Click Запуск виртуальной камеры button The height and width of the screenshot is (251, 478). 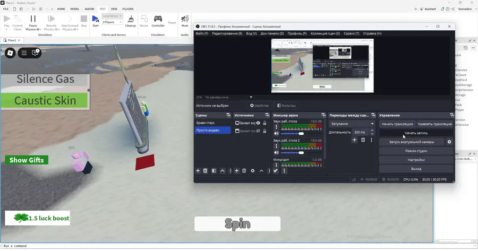click(x=412, y=142)
